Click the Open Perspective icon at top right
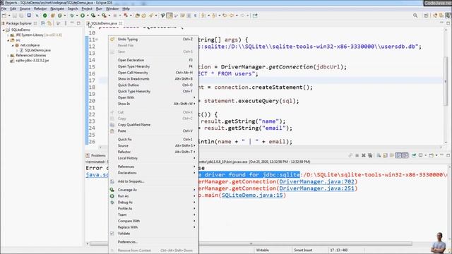Viewport: 452px width, 254px height. coord(427,16)
